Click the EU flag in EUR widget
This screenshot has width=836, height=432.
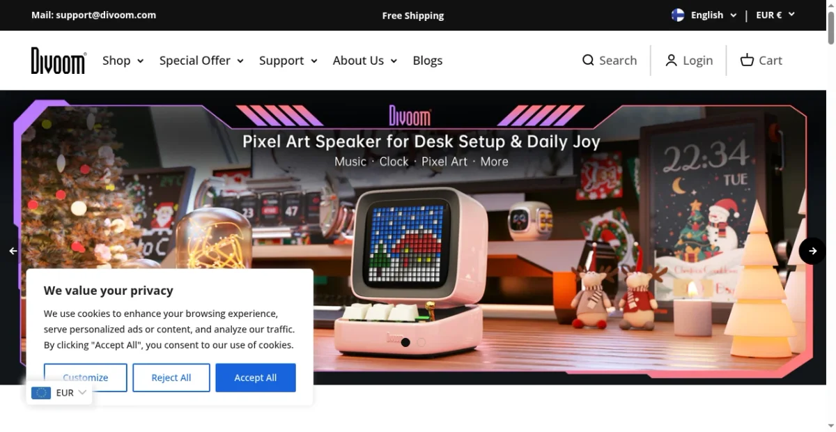41,393
